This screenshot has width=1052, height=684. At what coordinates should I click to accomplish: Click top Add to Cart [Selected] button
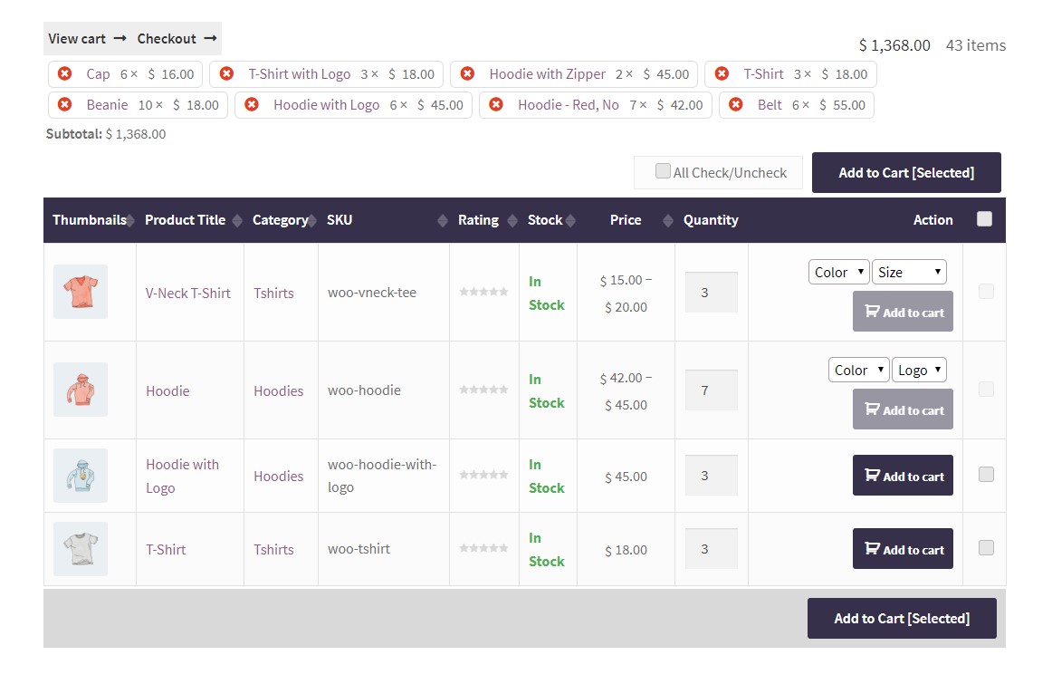pos(906,172)
